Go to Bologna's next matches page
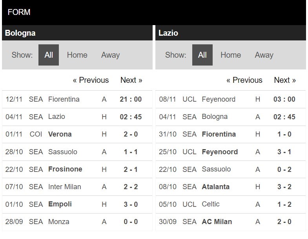The width and height of the screenshot is (308, 239). (131, 80)
